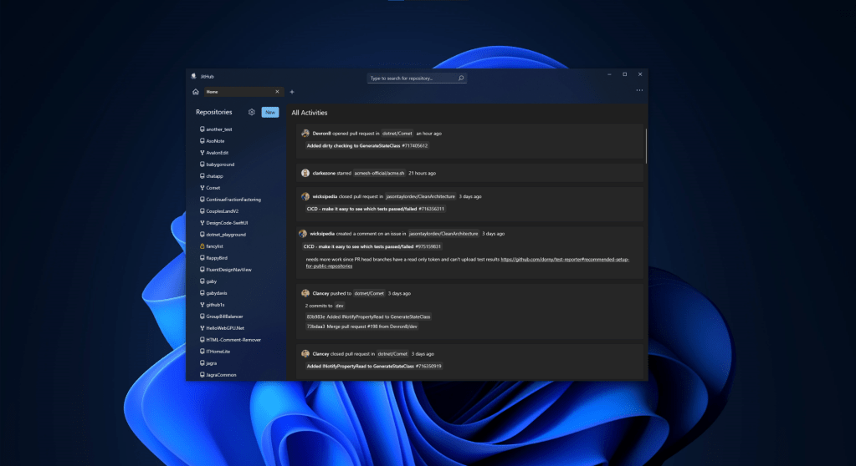Click DevronB's avatar in activity feed
The height and width of the screenshot is (466, 856).
tap(305, 133)
